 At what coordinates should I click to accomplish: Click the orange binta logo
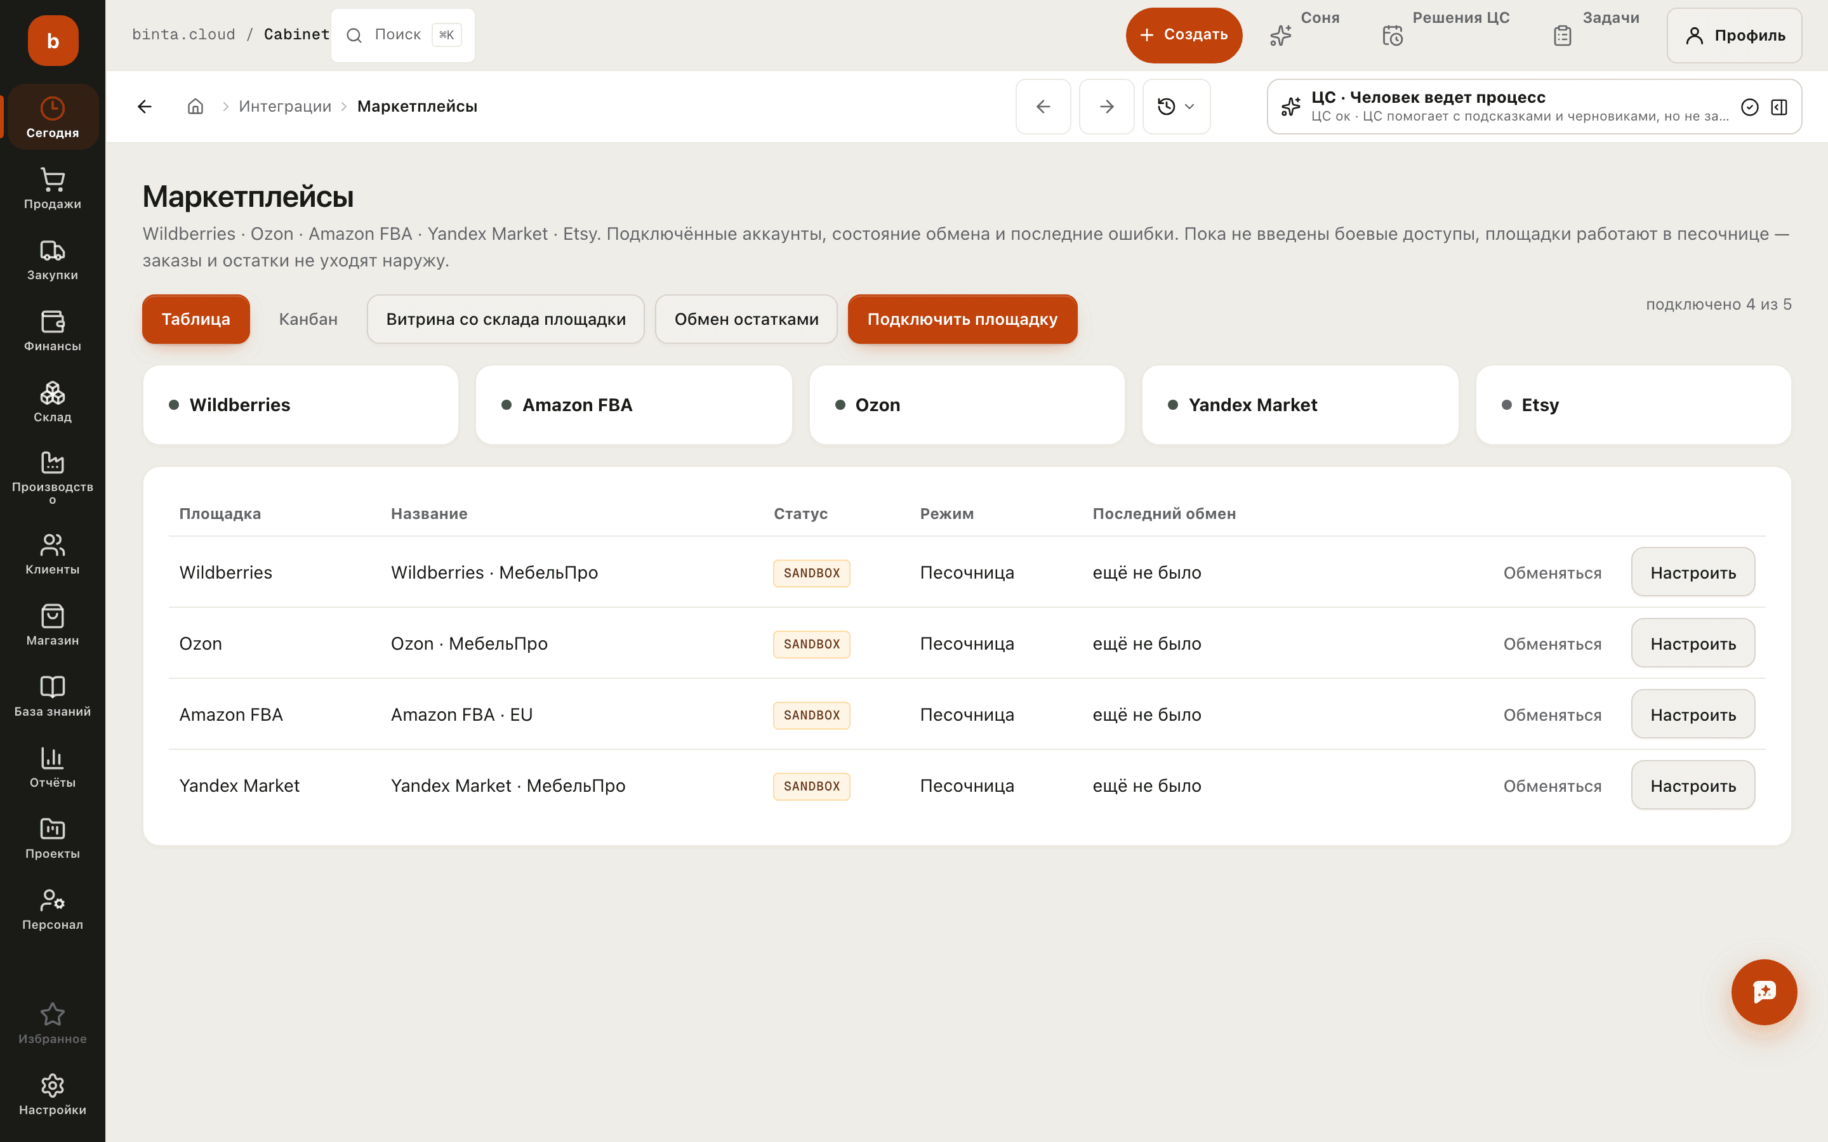click(x=53, y=41)
